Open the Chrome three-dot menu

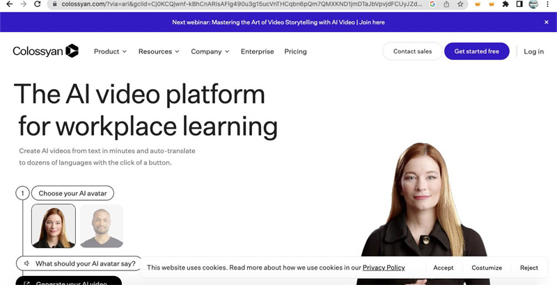(548, 4)
